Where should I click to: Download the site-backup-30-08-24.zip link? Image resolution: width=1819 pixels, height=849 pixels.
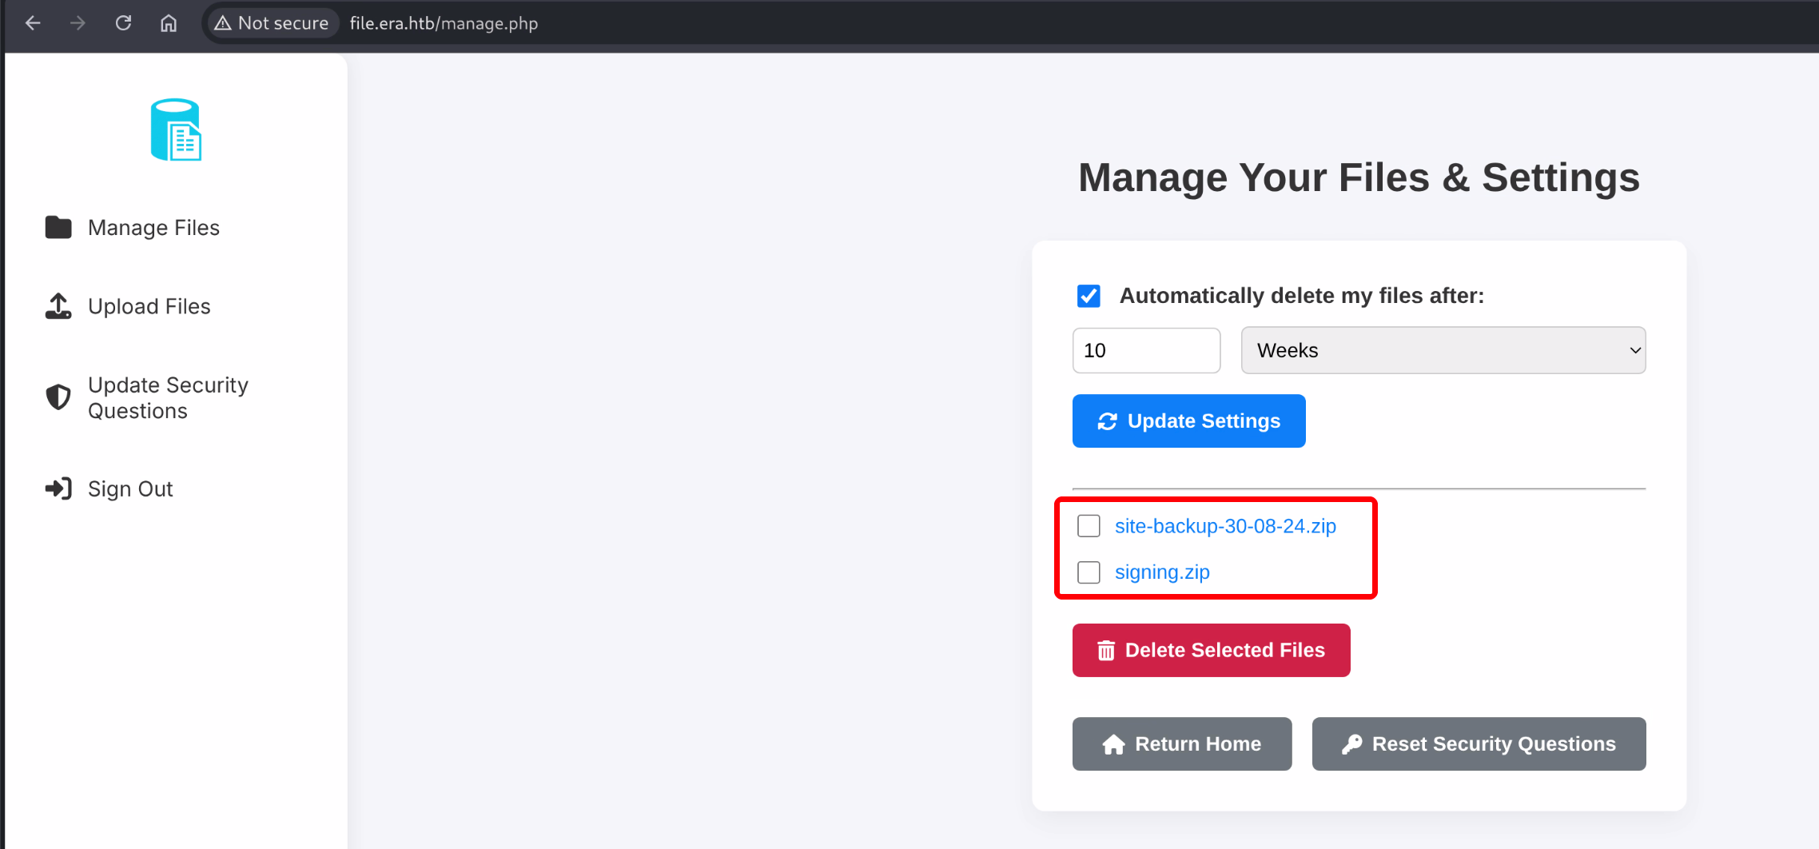click(x=1225, y=526)
